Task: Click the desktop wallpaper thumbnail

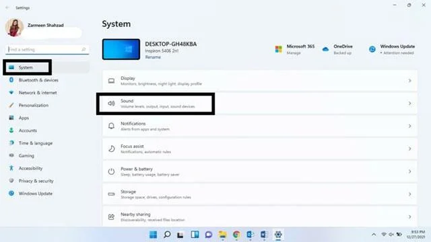Action: (x=121, y=49)
